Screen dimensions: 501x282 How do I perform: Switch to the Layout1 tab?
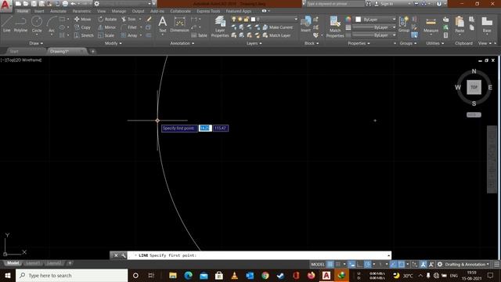(x=33, y=263)
